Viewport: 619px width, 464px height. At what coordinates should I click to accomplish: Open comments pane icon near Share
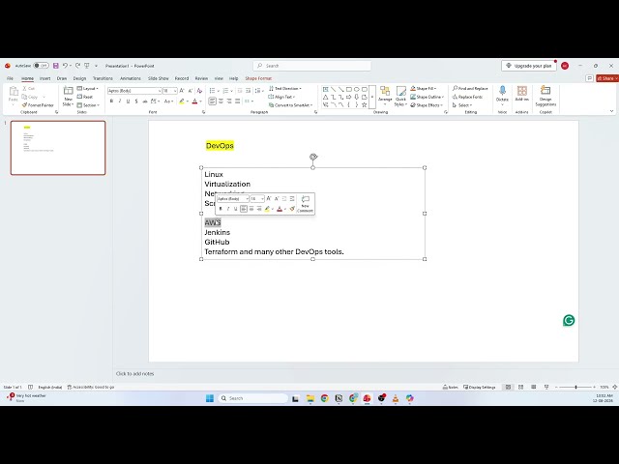click(x=589, y=78)
